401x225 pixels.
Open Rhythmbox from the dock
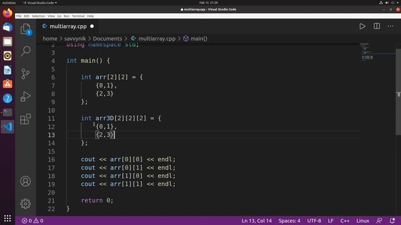(8, 56)
